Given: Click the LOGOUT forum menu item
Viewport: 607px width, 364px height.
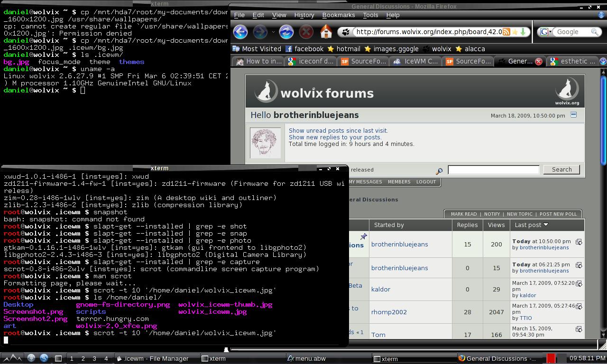Looking at the screenshot, I should coord(426,182).
